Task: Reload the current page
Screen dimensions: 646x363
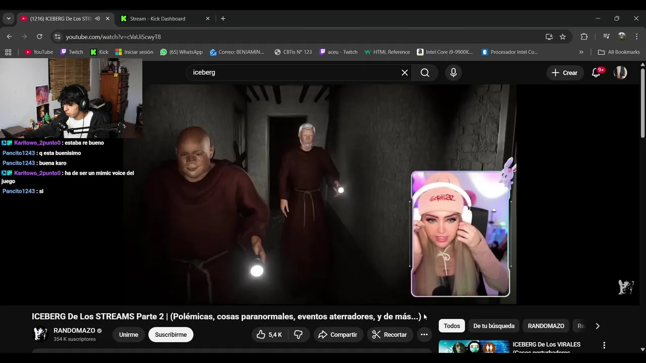Action: point(39,37)
